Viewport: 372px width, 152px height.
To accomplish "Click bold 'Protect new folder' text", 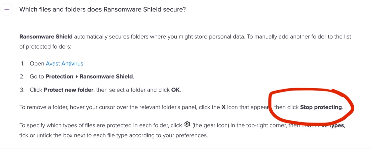I will coord(69,90).
